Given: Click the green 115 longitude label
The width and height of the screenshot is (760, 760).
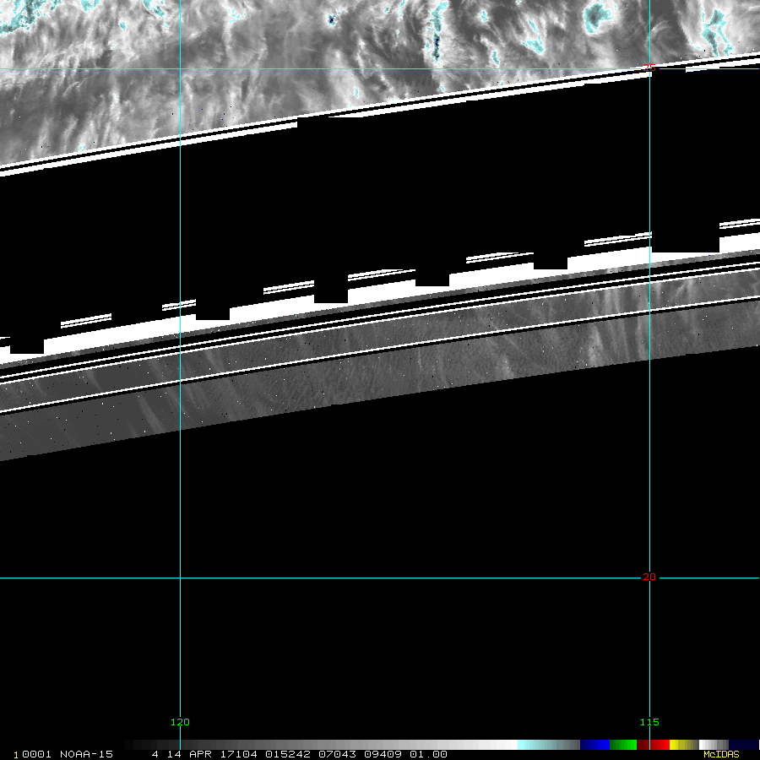Looking at the screenshot, I should tap(649, 722).
